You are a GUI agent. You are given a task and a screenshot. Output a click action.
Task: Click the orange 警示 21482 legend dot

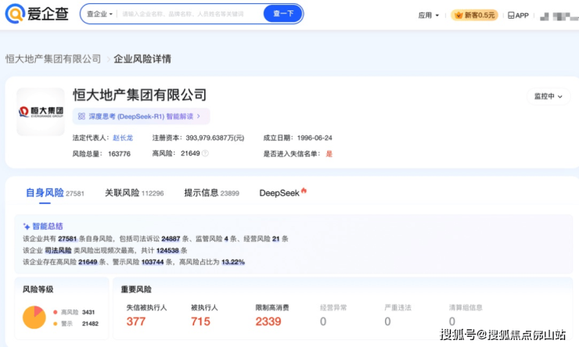point(55,324)
